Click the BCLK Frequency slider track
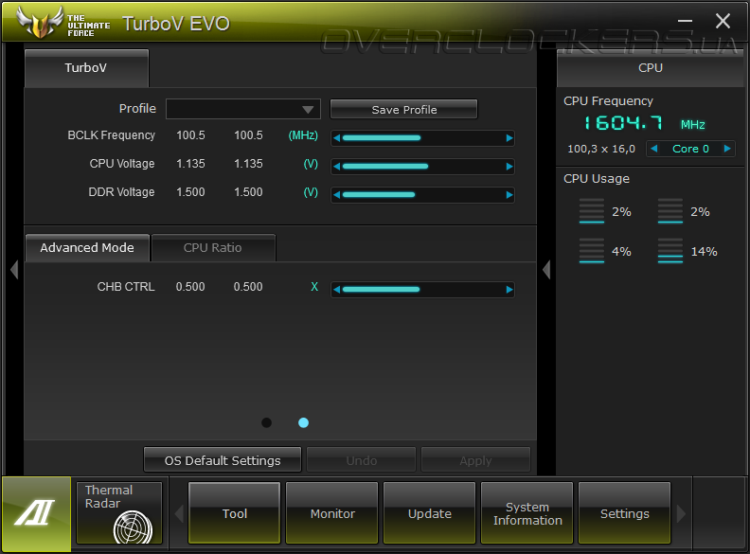 (x=423, y=138)
